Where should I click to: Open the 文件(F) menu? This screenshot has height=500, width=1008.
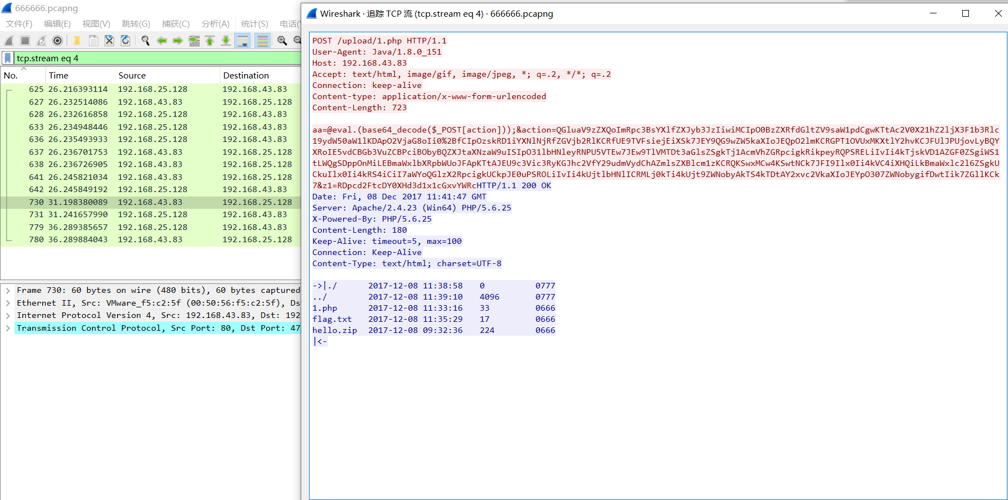pos(19,23)
